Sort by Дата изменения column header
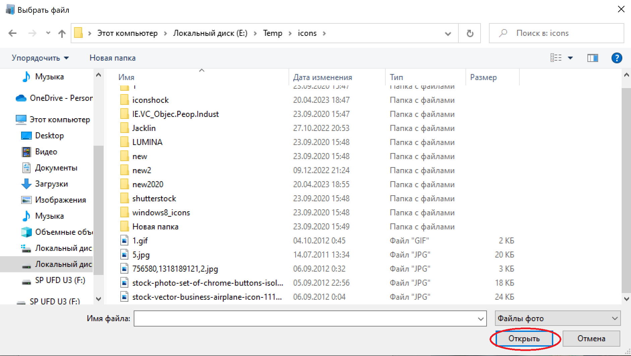Screen dimensions: 631x356 (x=322, y=77)
